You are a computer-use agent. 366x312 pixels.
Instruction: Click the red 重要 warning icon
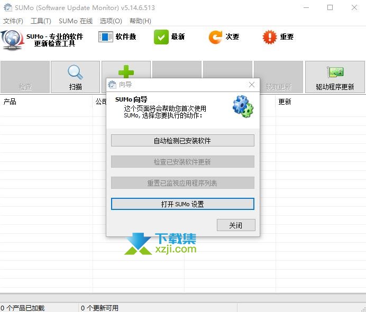[270, 37]
